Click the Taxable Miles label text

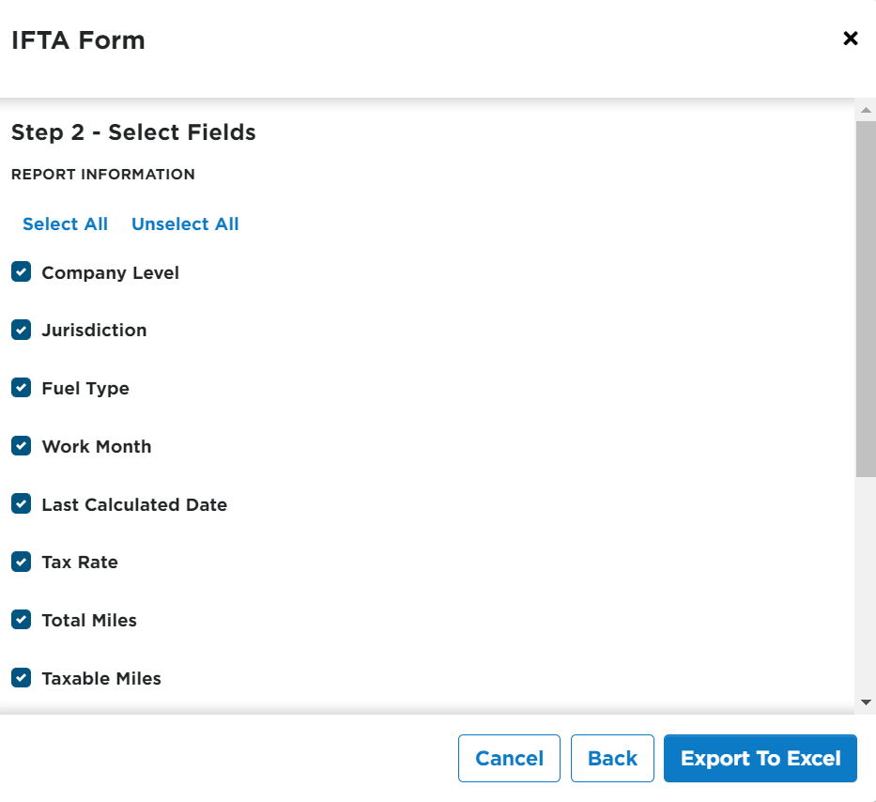(x=101, y=678)
